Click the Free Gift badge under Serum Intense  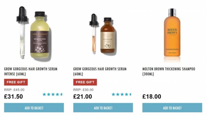[16, 82]
